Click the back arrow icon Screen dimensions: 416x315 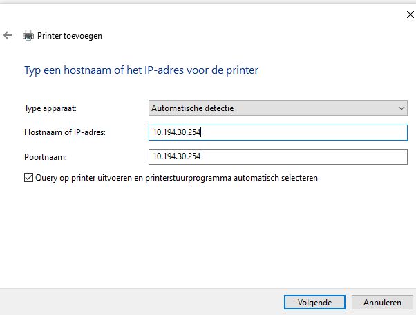tap(8, 35)
